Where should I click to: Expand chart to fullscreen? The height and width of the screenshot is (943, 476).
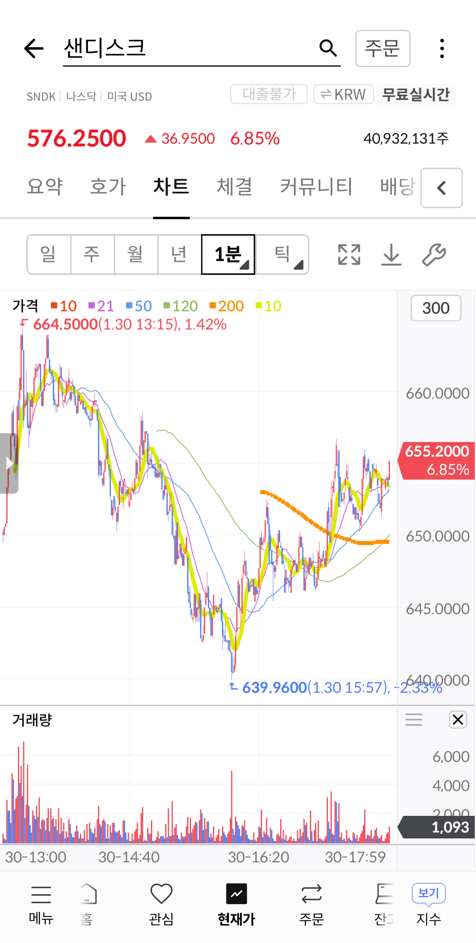click(349, 255)
